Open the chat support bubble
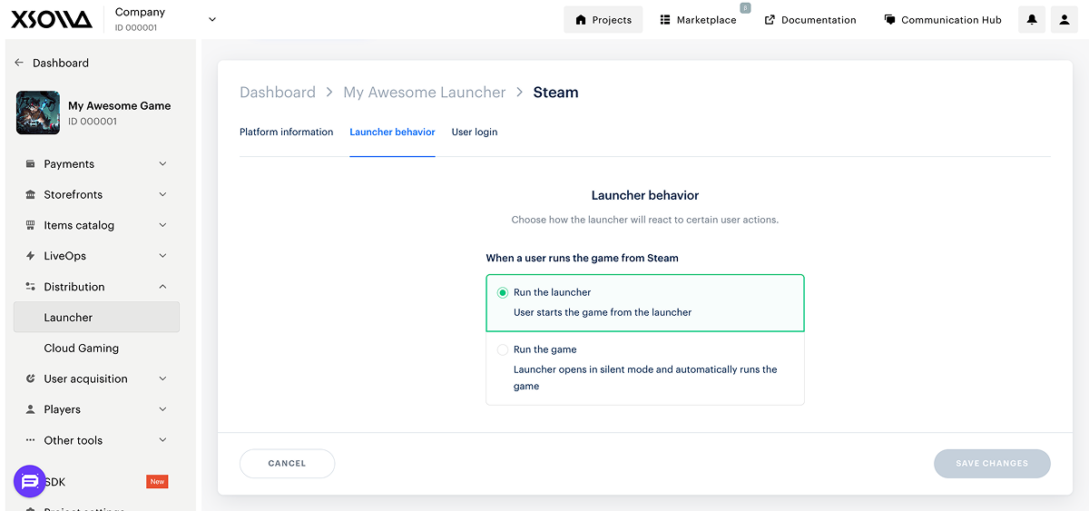This screenshot has width=1089, height=511. (x=29, y=481)
